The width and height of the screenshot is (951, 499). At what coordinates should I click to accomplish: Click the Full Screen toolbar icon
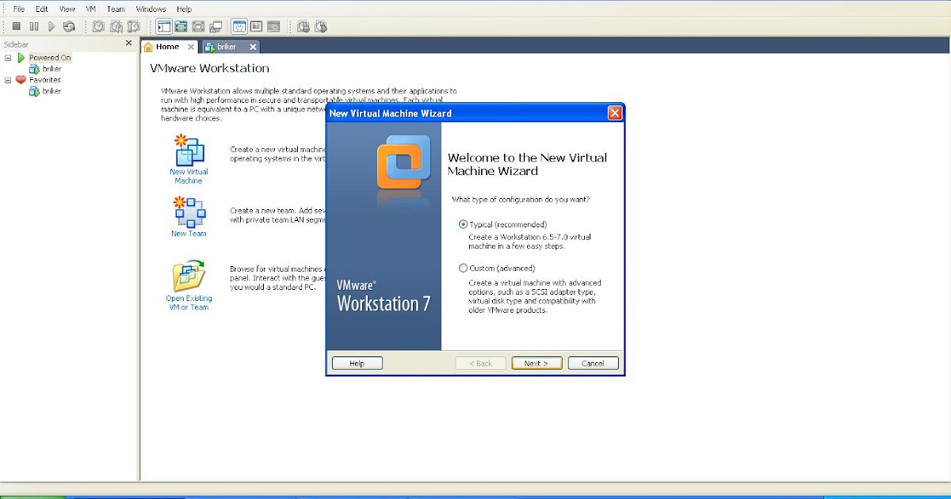click(198, 27)
